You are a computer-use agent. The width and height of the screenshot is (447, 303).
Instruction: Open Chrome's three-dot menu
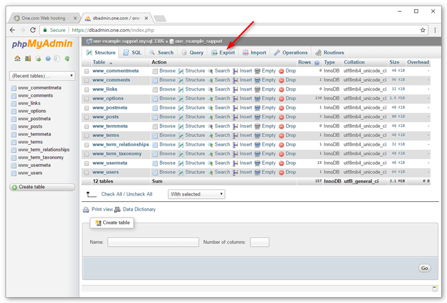coord(435,30)
